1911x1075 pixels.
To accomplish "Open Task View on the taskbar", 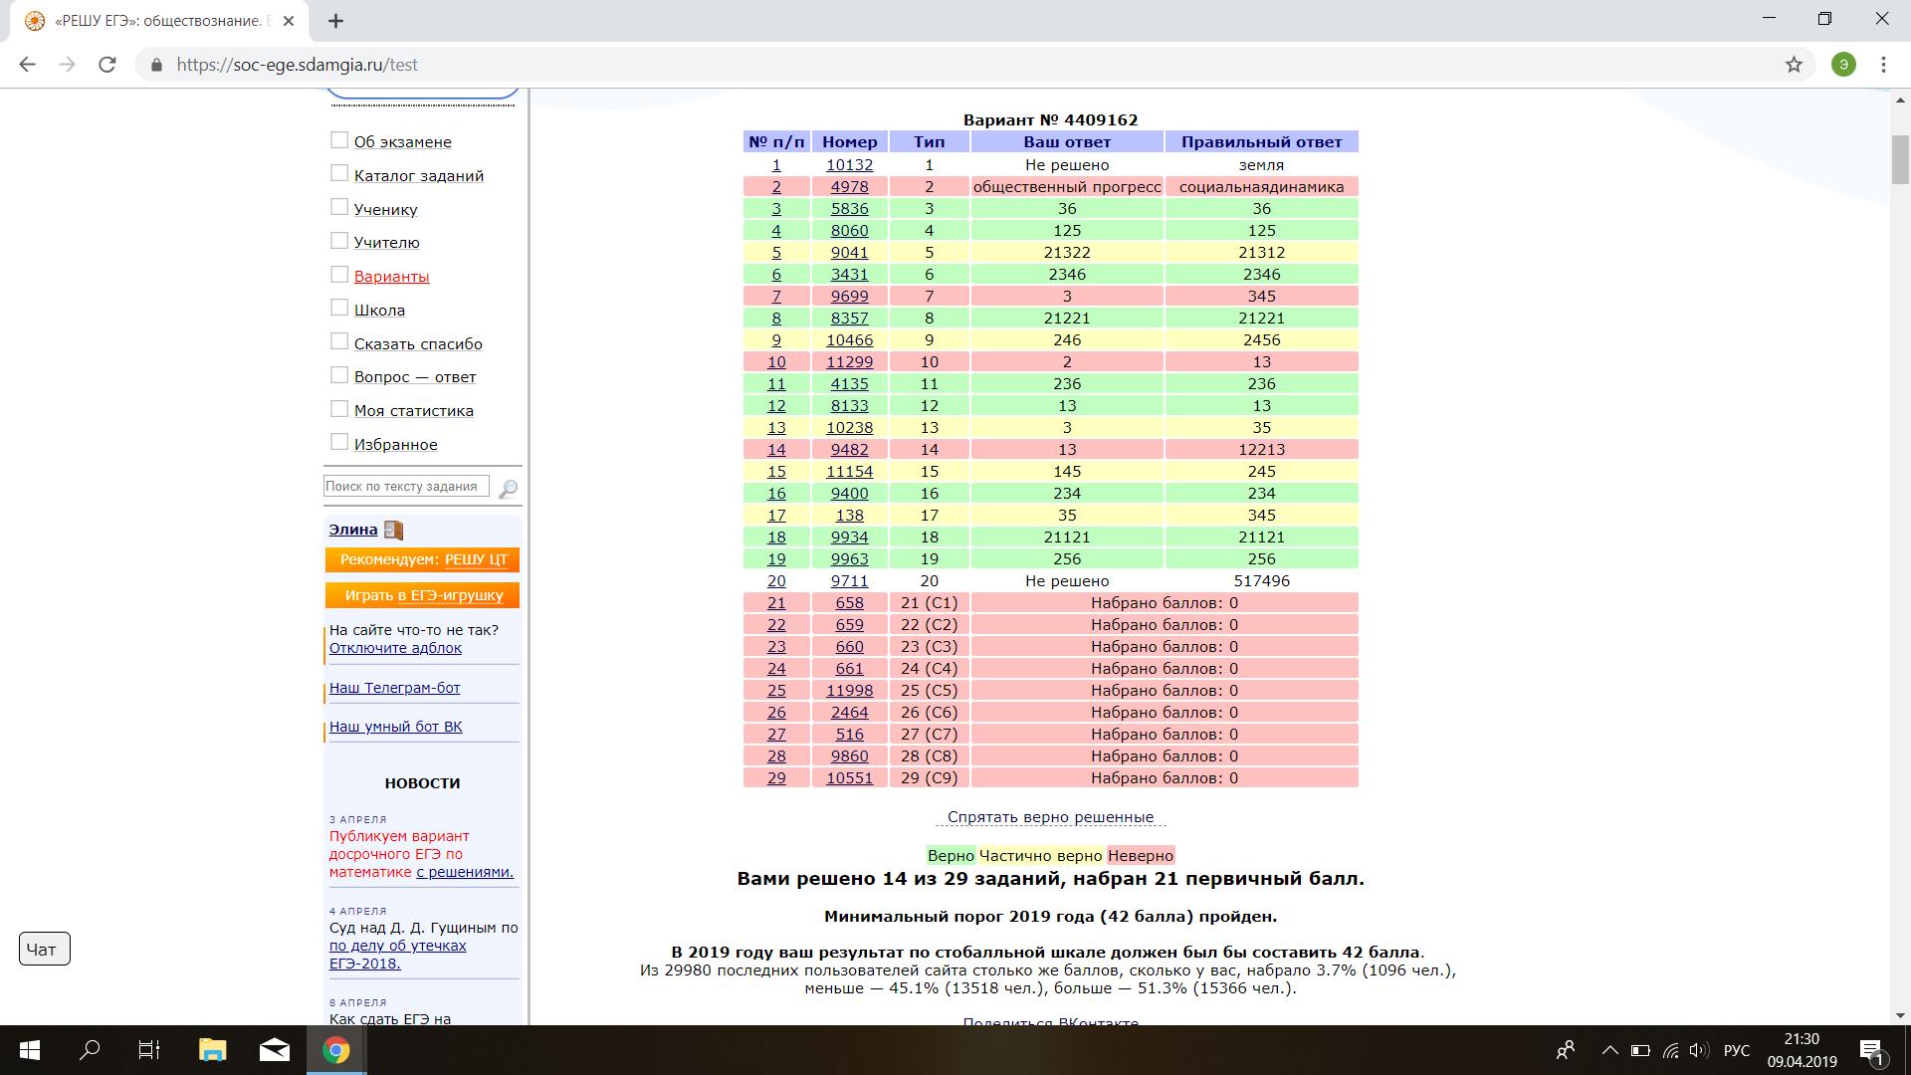I will tap(149, 1050).
